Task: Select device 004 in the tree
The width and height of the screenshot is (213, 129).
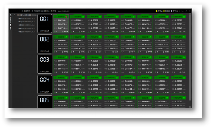Action: pos(27,28)
